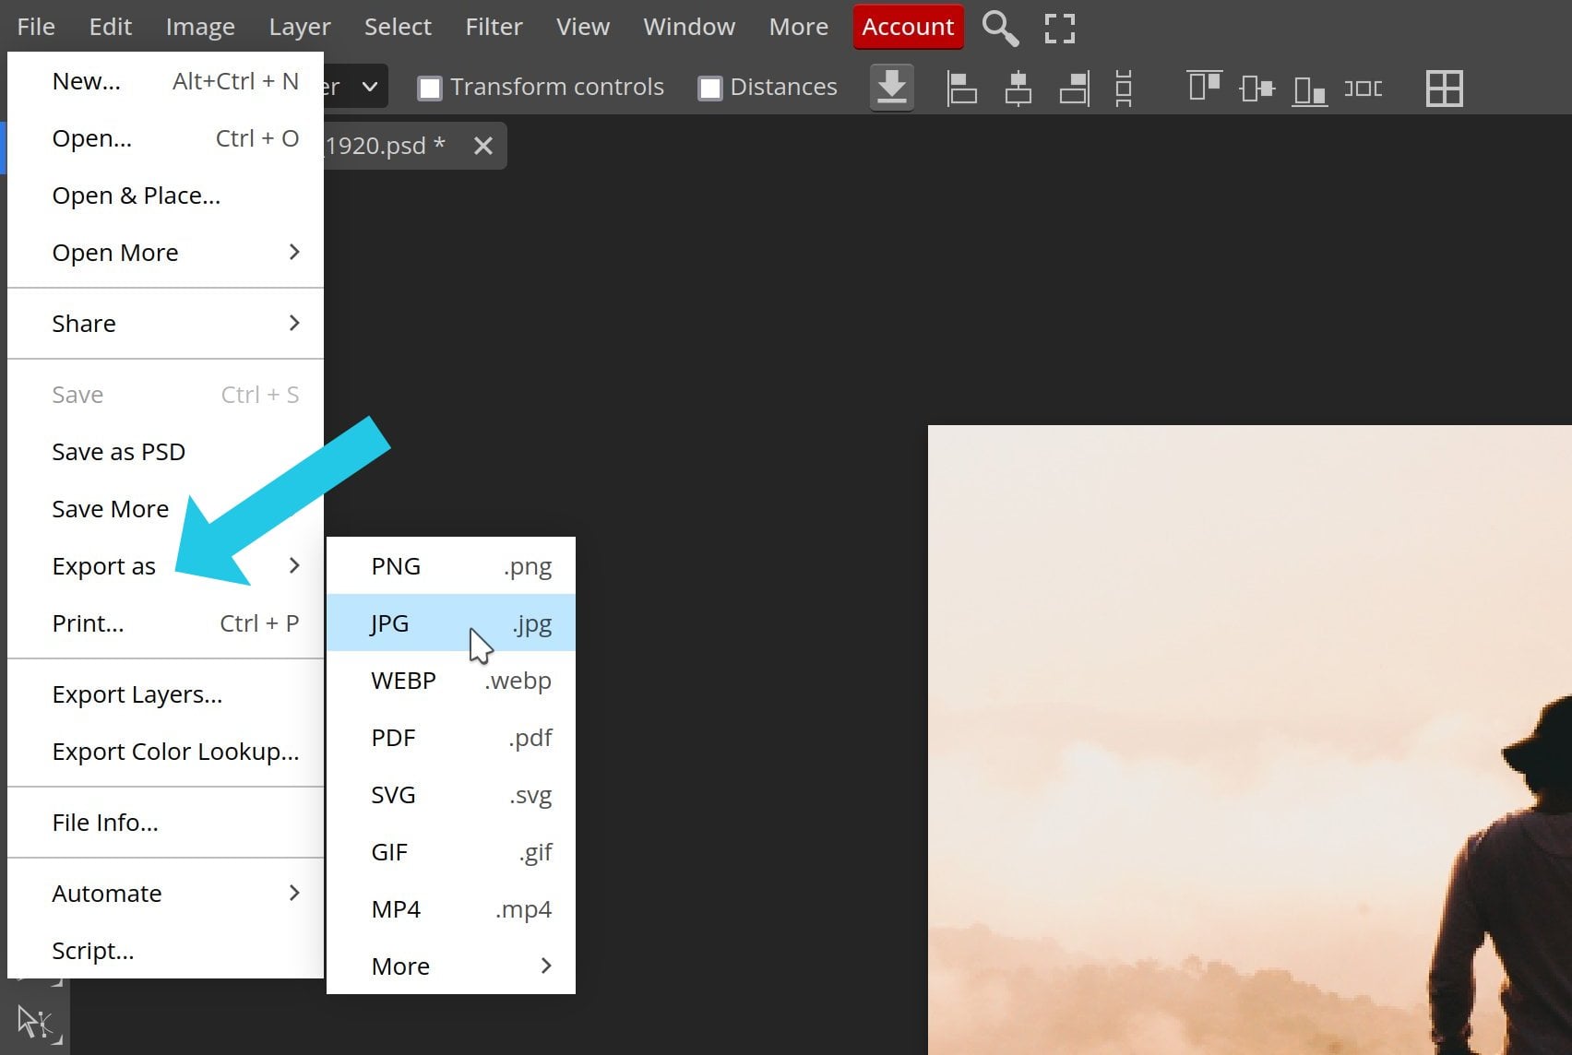Screen dimensions: 1572x1055
Task: Select JPG as the export format
Action: pos(389,622)
